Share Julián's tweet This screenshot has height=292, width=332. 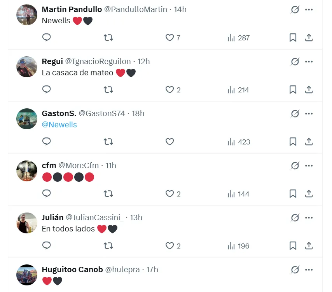(309, 246)
